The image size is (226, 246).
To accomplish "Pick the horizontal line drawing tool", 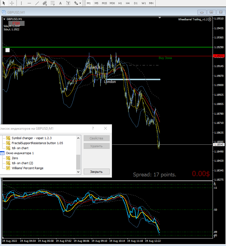I will click(x=29, y=3).
